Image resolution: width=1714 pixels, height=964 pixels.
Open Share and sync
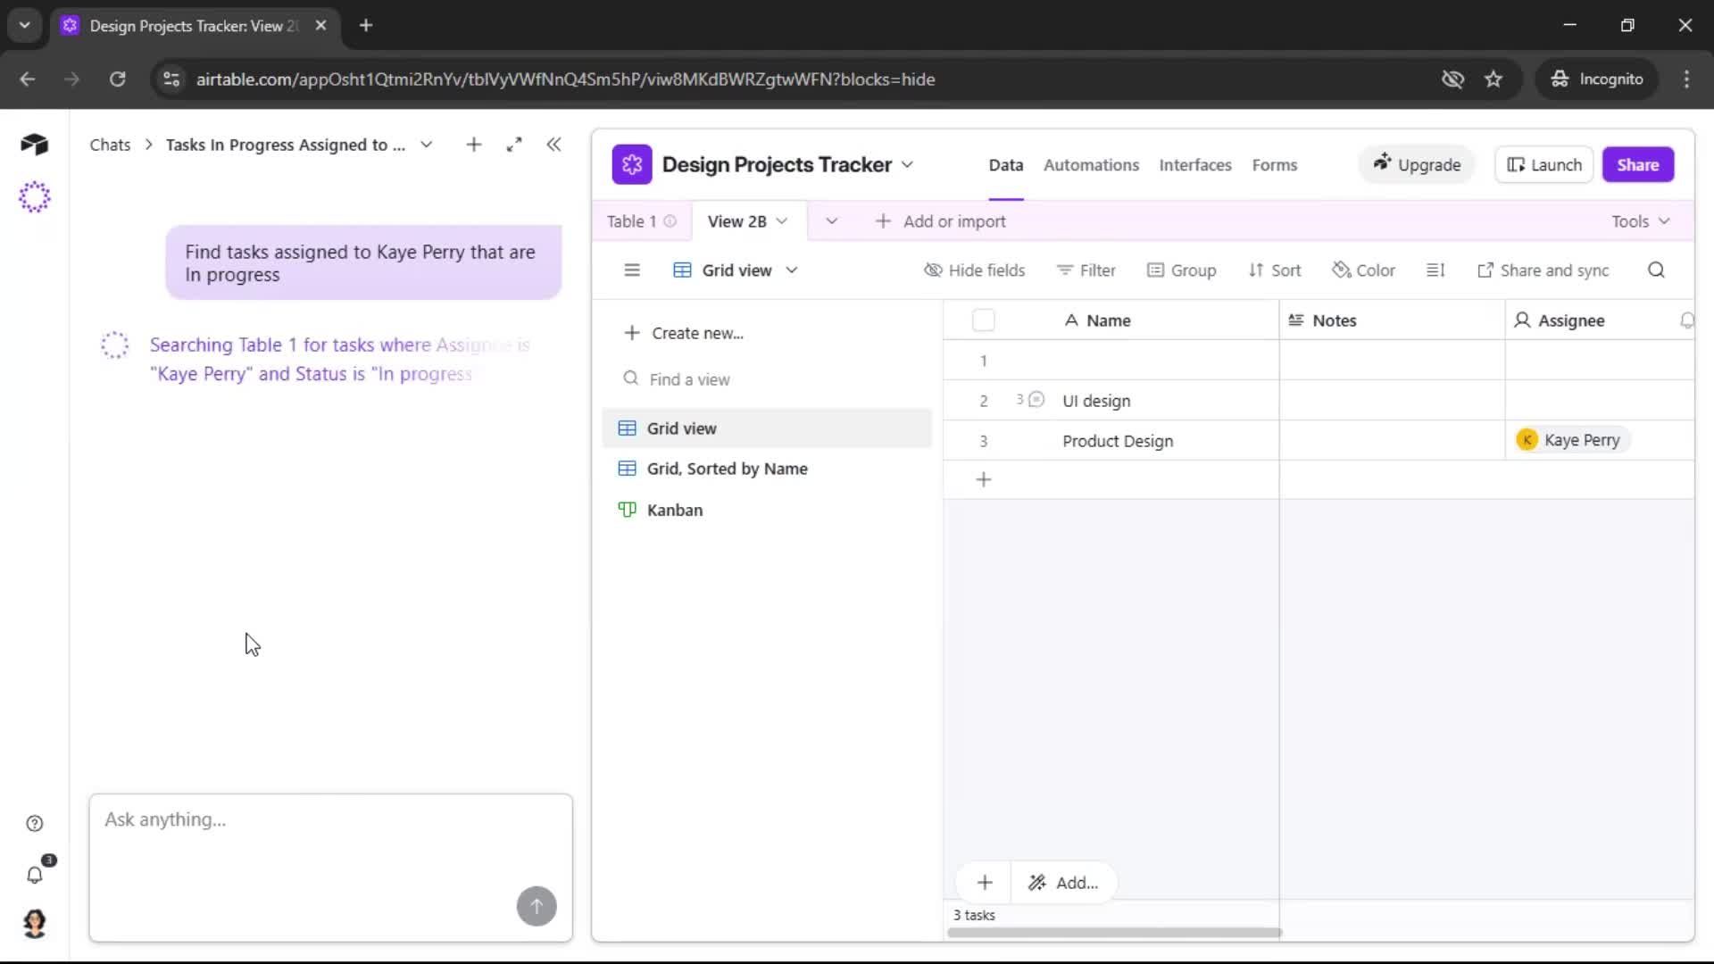click(1543, 270)
